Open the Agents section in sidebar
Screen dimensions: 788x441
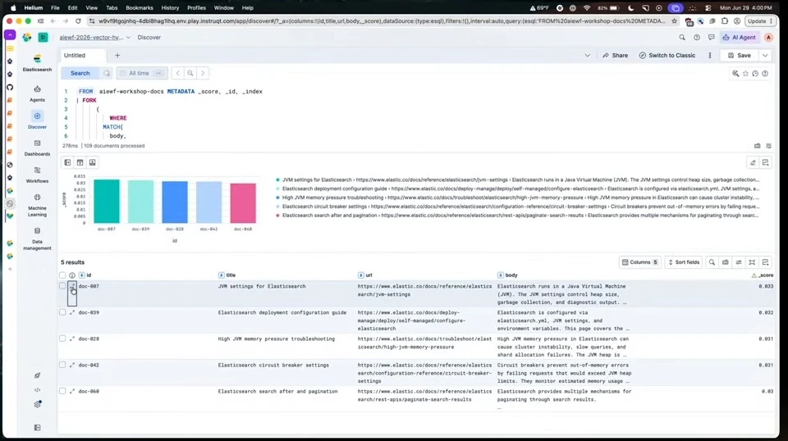[x=37, y=93]
